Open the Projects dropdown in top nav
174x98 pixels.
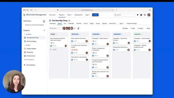[62, 15]
